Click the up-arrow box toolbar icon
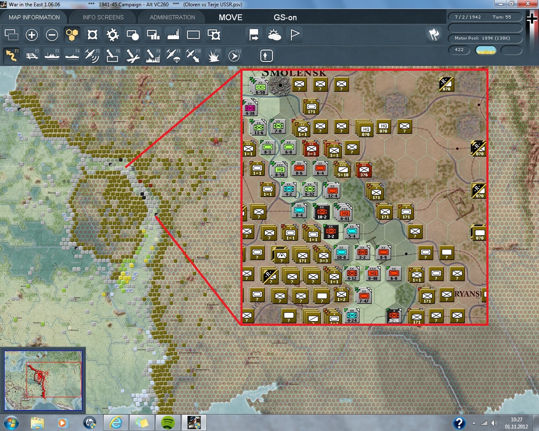539x431 pixels. (x=266, y=56)
